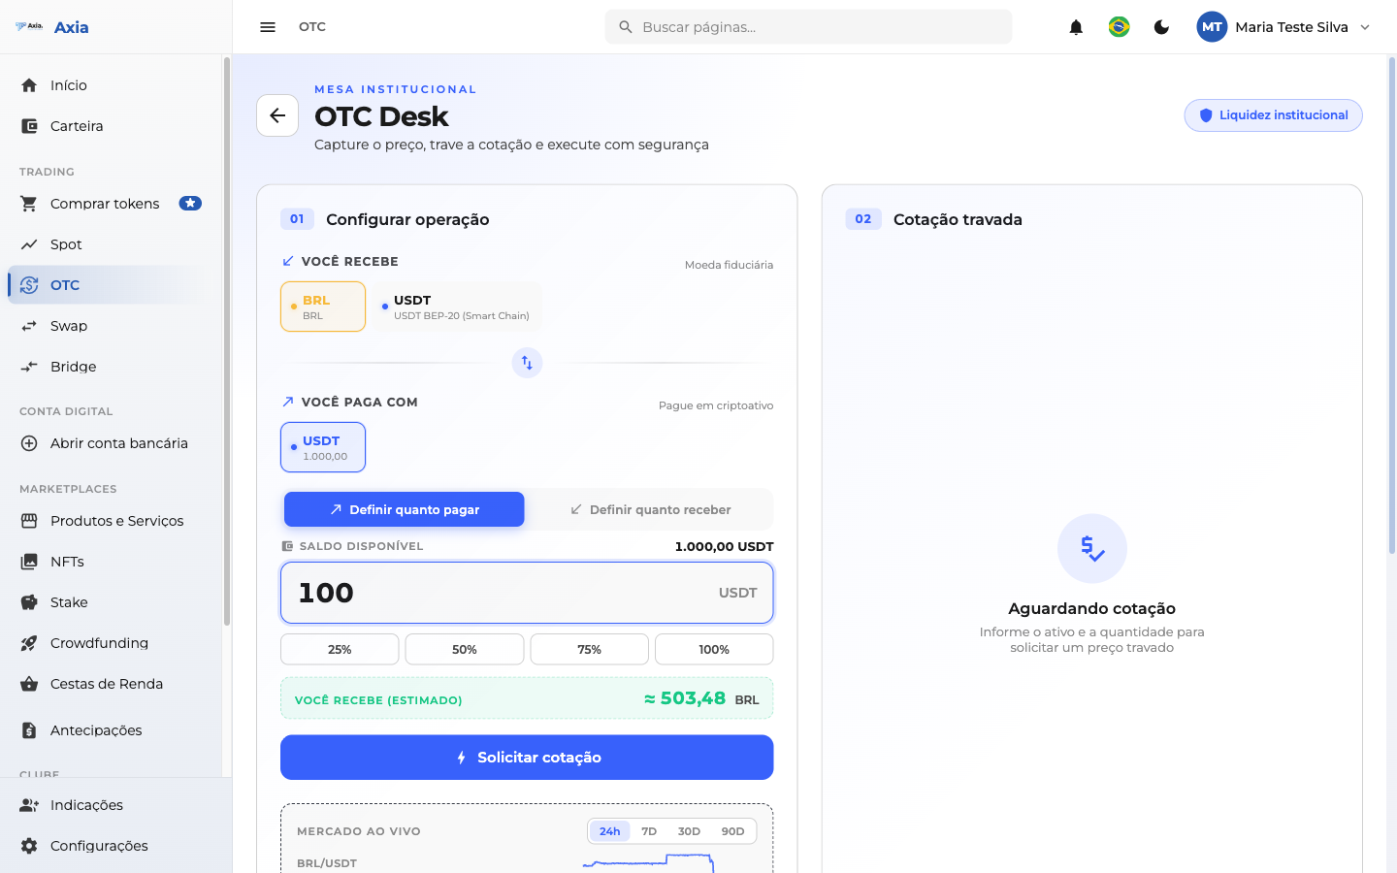Click the OTC currency icon in sidebar
1397x873 pixels.
29,285
